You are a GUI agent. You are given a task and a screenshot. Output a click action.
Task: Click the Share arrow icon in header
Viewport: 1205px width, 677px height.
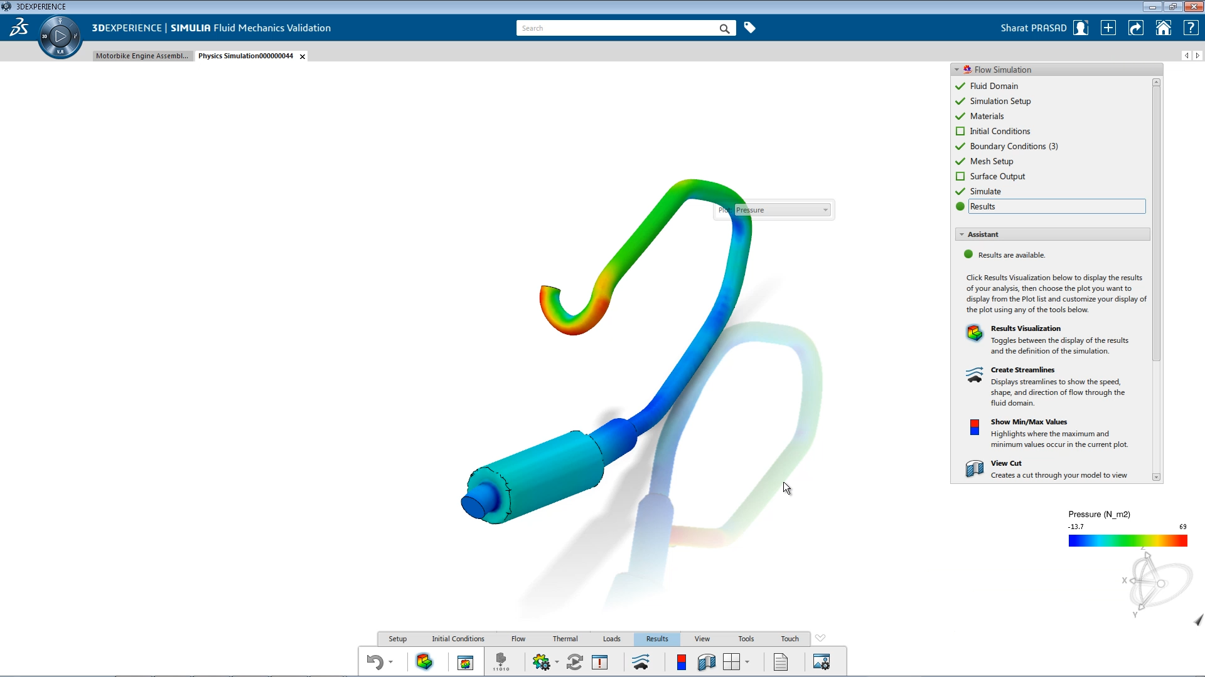point(1135,28)
